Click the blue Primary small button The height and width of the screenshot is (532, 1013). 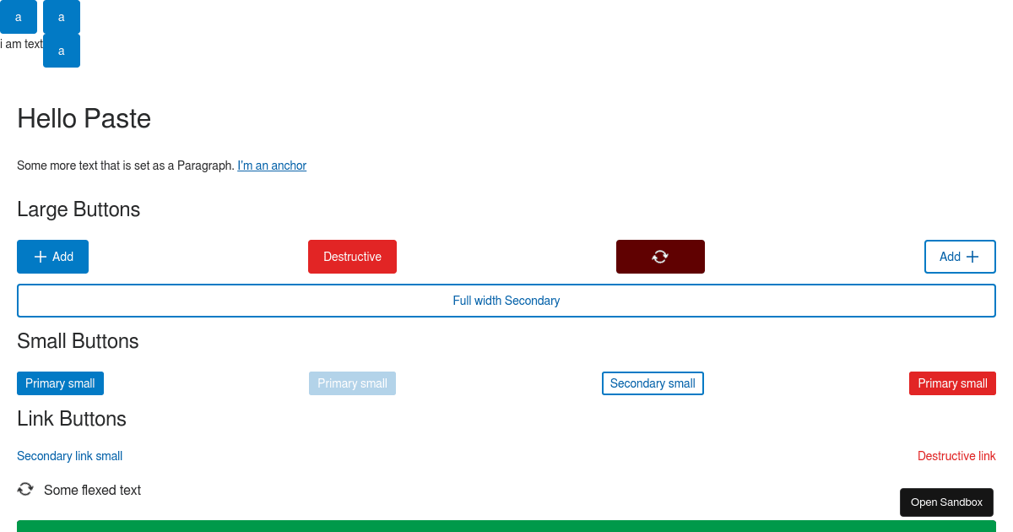tap(60, 383)
